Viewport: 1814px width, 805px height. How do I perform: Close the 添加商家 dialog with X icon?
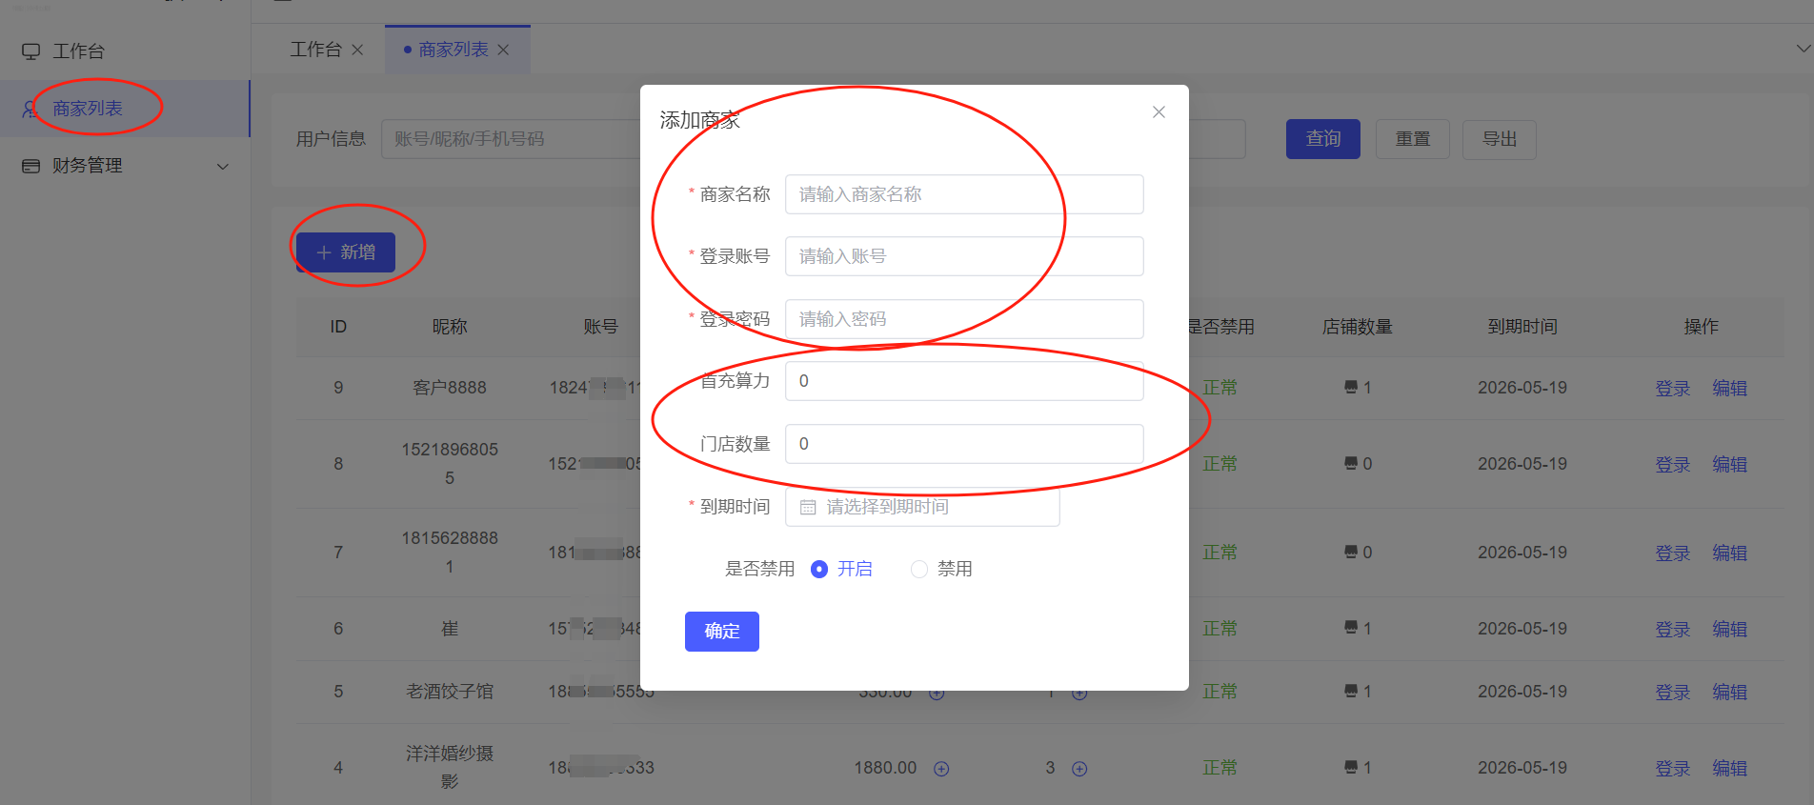pyautogui.click(x=1159, y=112)
